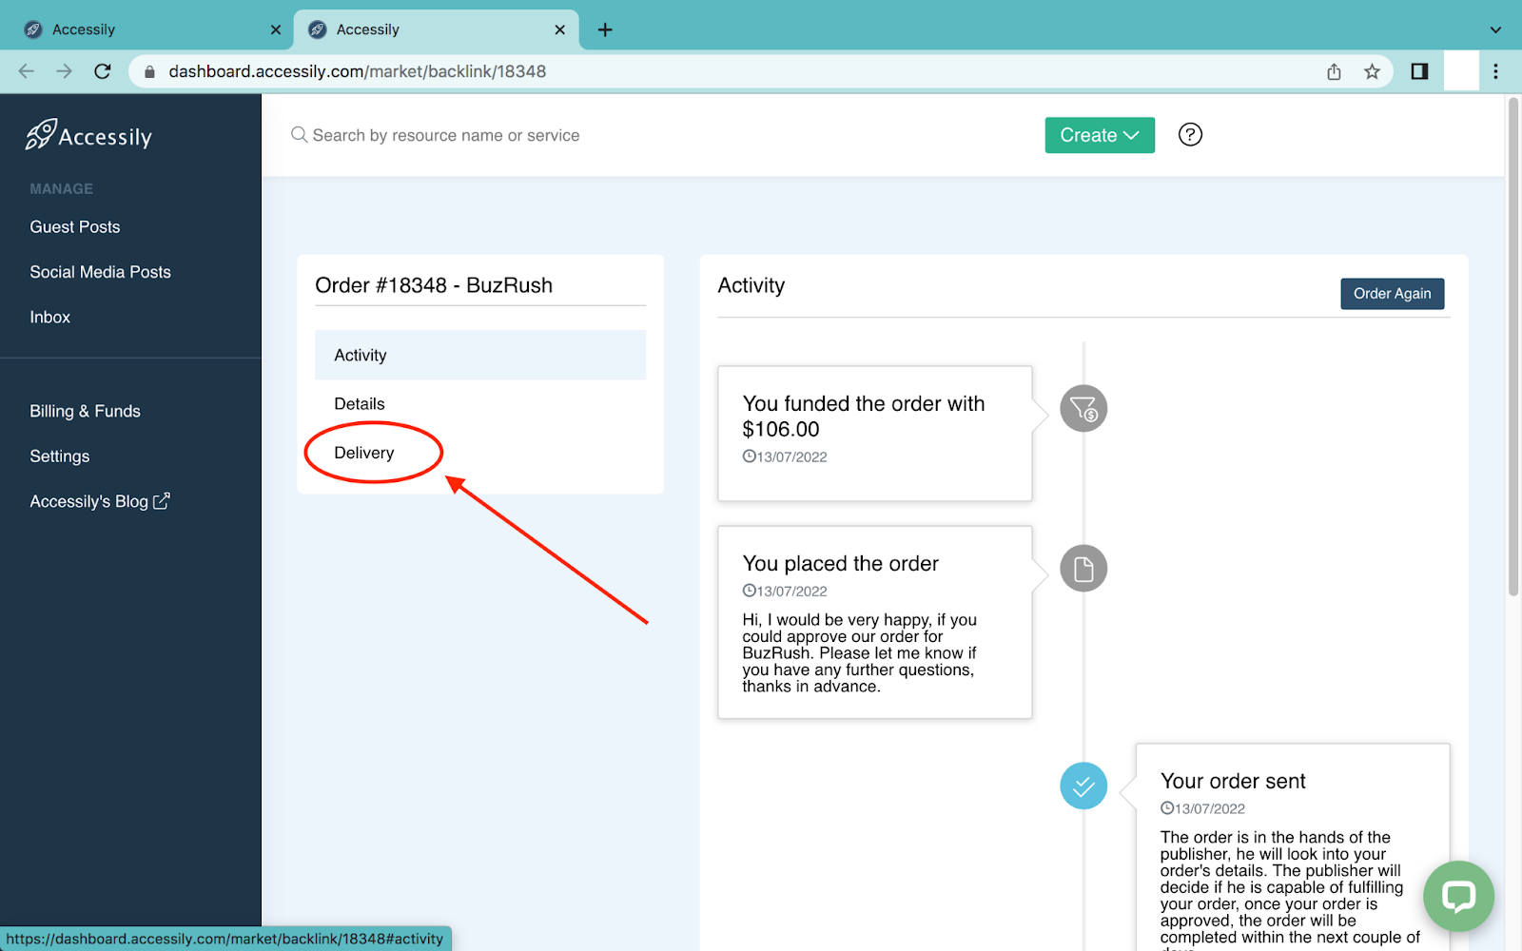The height and width of the screenshot is (951, 1522).
Task: Click the share page icon
Action: pyautogui.click(x=1334, y=71)
